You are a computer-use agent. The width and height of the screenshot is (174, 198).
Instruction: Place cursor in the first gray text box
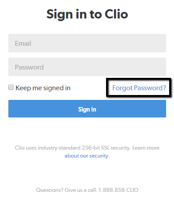pos(87,43)
